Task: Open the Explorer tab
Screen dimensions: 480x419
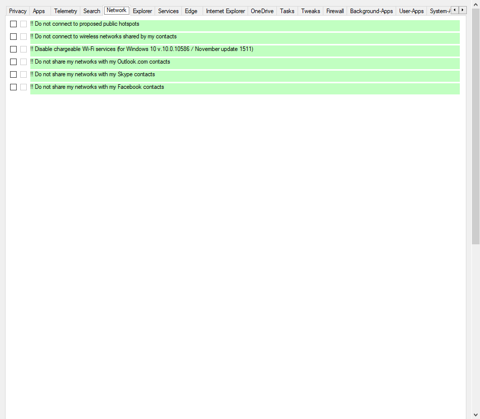Action: [142, 11]
